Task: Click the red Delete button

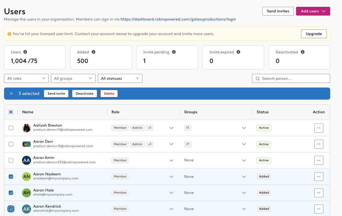Action: [109, 94]
